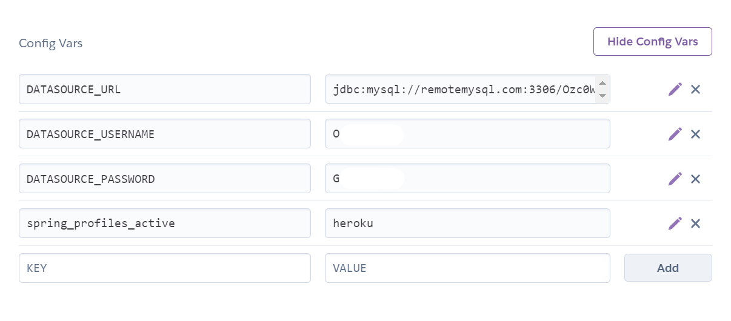Click the spring_profiles_active key field
This screenshot has height=321, width=731.
click(164, 223)
